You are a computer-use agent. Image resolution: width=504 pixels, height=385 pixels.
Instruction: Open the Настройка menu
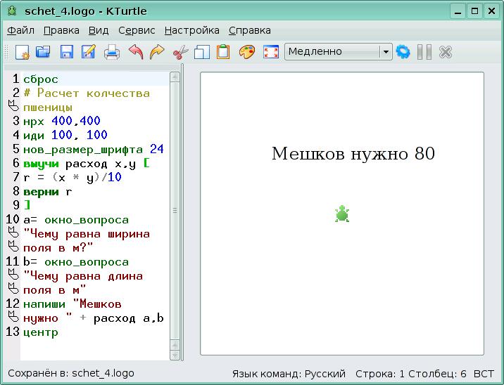tap(191, 30)
